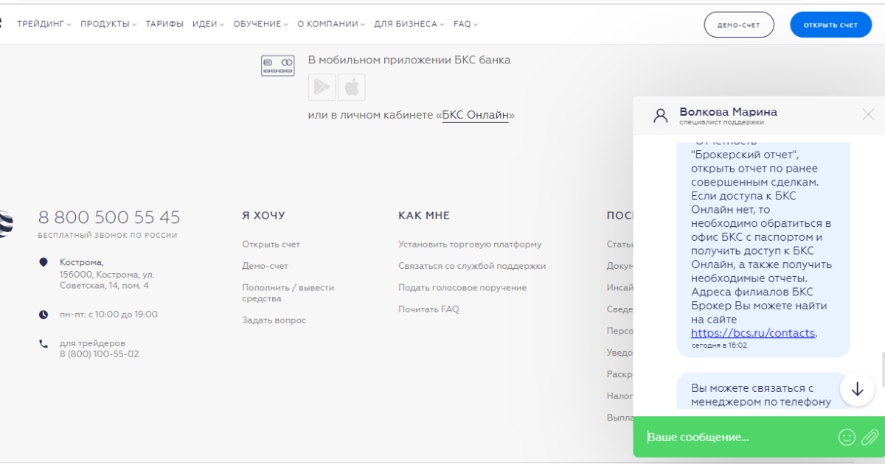Screen dimensions: 885x464
Task: Expand the О компании dropdown menu
Action: point(332,24)
